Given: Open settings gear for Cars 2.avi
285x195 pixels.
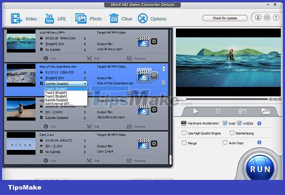Looking at the screenshot, I should pyautogui.click(x=154, y=143).
